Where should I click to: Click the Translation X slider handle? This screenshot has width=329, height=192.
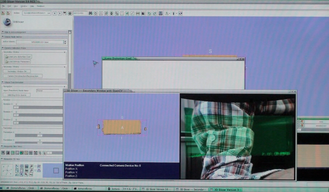coord(39,135)
